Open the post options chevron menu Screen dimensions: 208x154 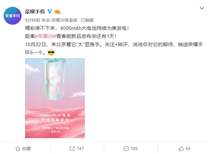[202, 8]
